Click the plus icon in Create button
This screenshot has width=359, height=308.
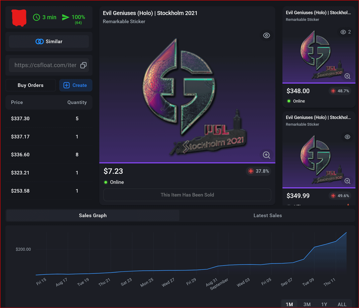click(x=66, y=85)
